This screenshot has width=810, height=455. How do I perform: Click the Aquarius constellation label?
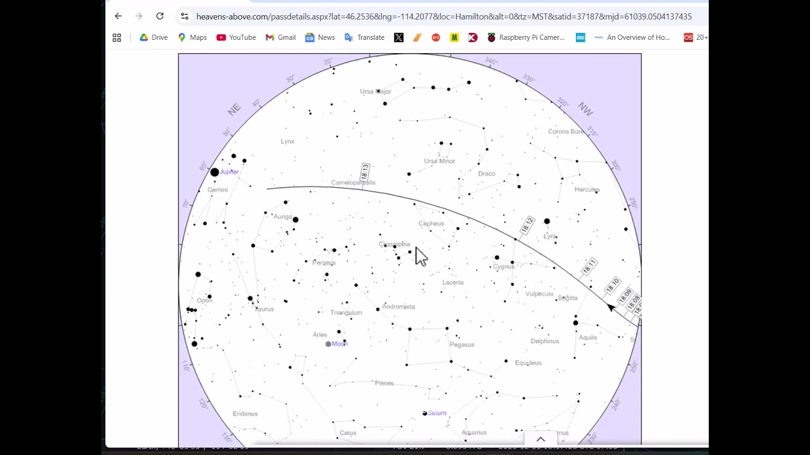(474, 433)
